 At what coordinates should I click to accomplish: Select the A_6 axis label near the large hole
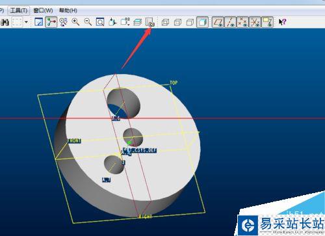tap(116, 118)
